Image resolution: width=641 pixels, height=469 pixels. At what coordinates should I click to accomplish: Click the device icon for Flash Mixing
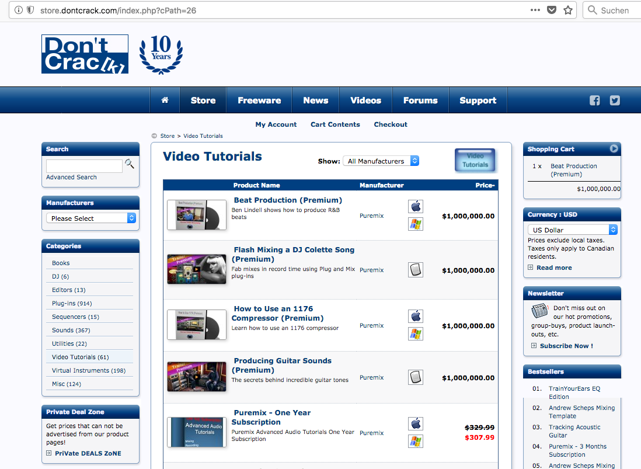pos(415,270)
